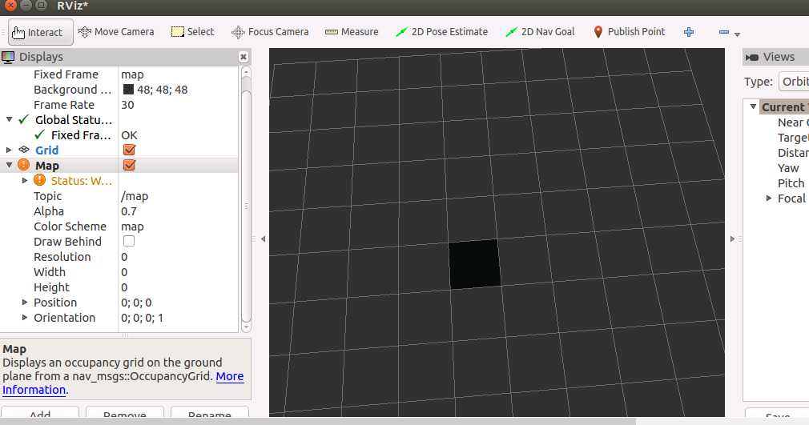The width and height of the screenshot is (809, 425).
Task: Select the Move Camera tool
Action: [x=116, y=32]
